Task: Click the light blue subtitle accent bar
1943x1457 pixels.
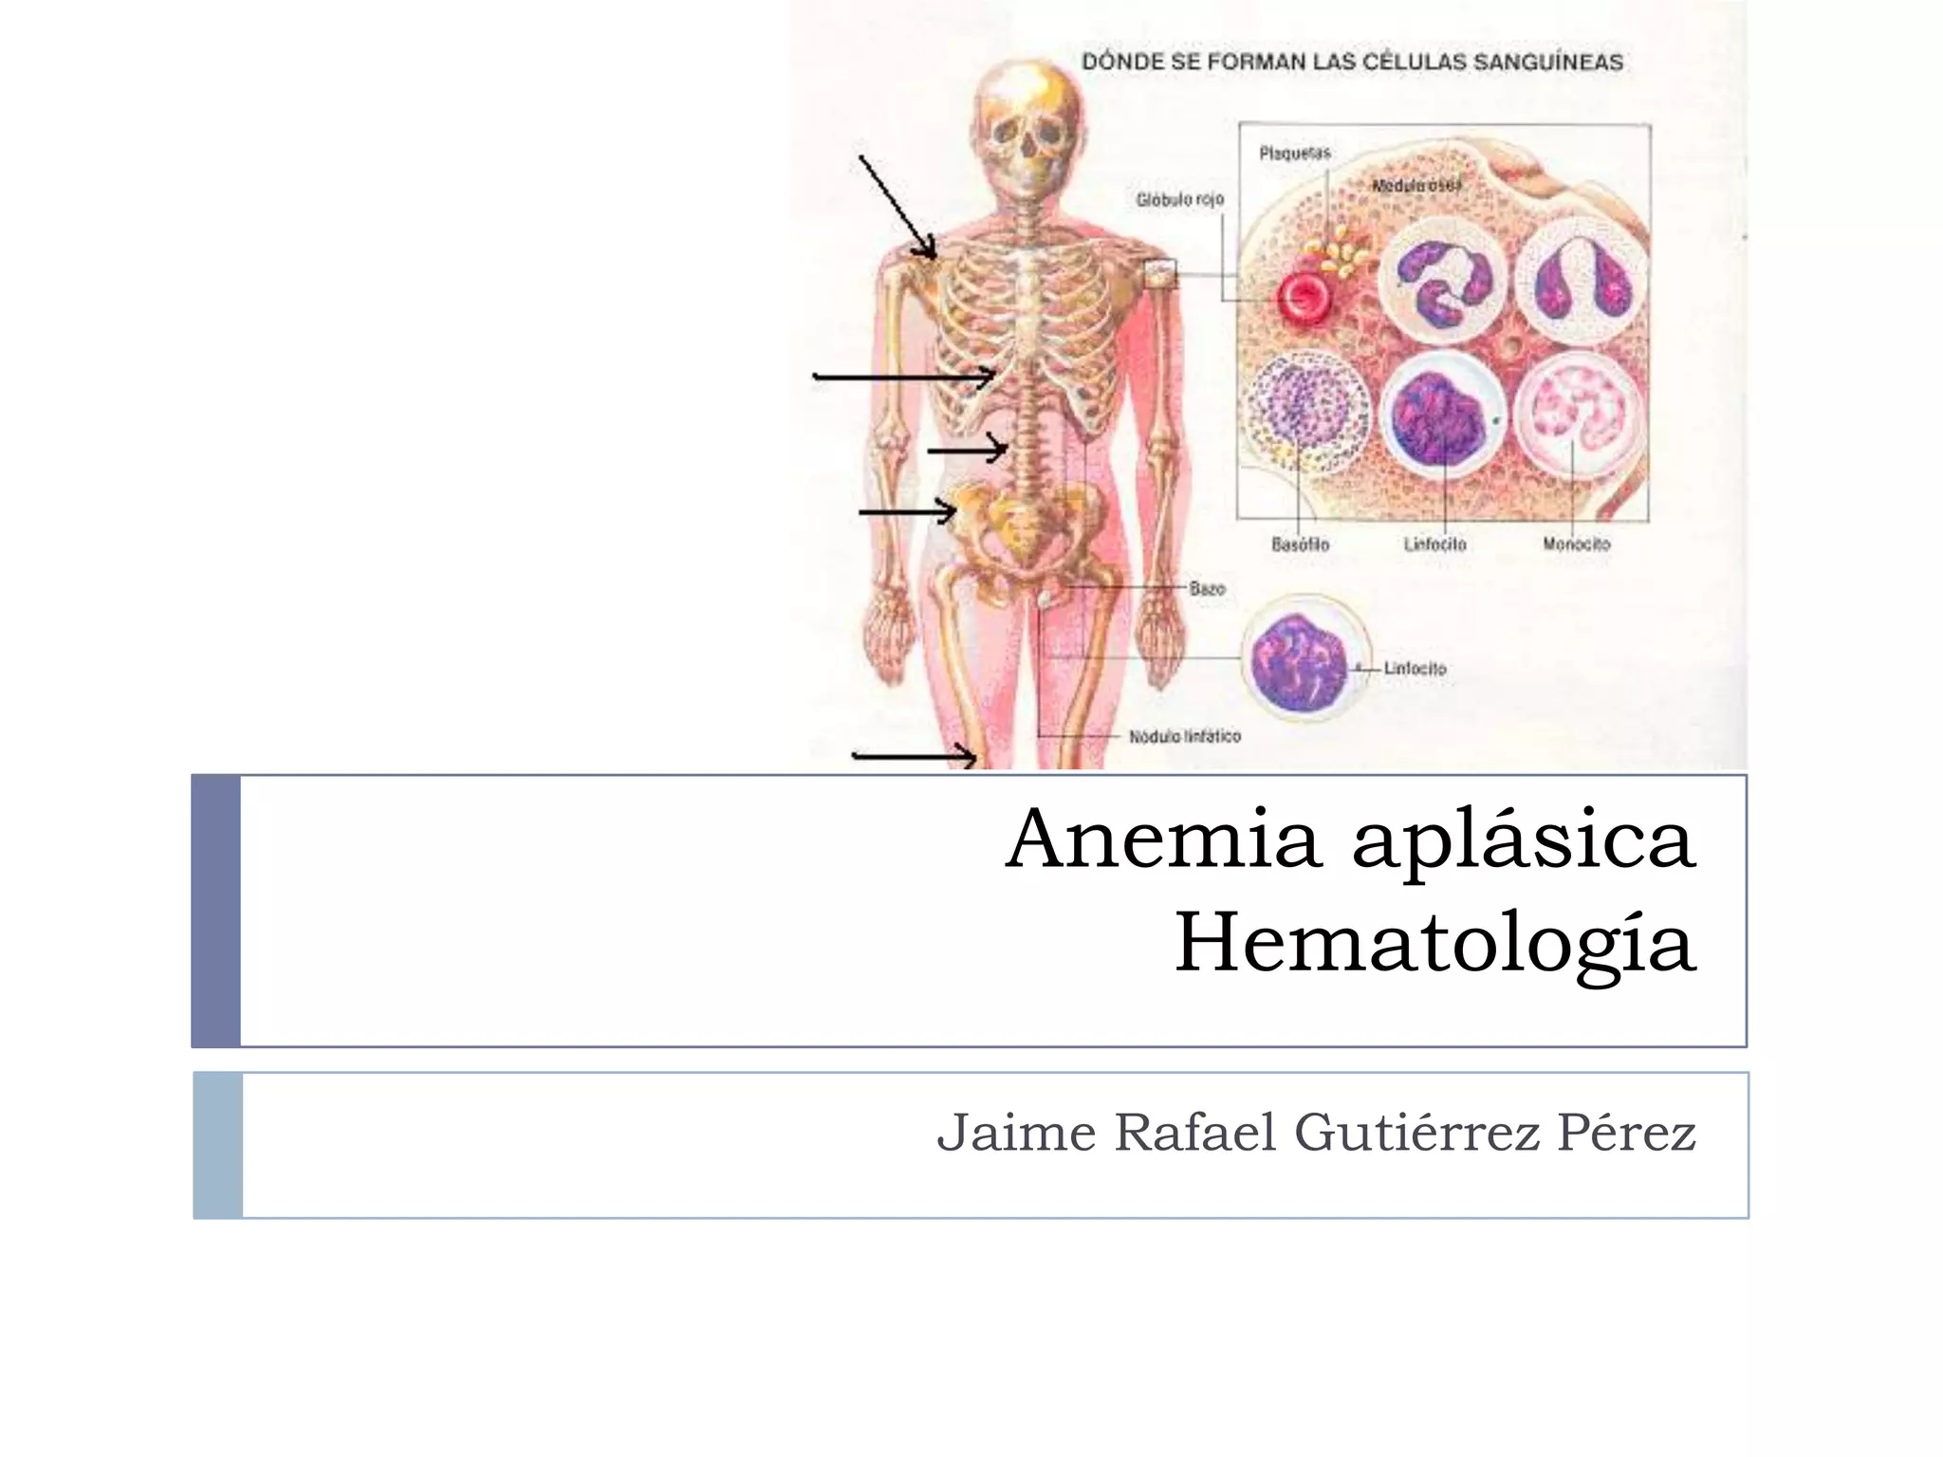Action: [217, 1145]
